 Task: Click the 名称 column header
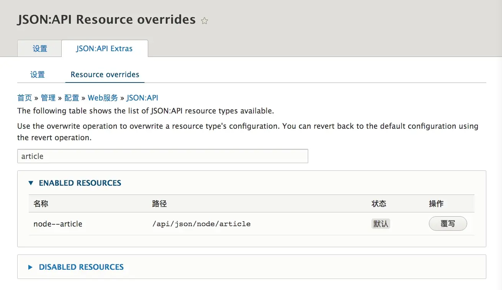click(x=41, y=204)
